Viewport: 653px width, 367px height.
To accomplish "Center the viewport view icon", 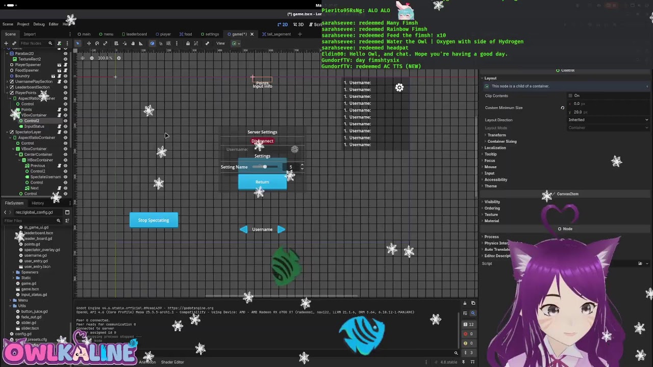I will tap(83, 58).
